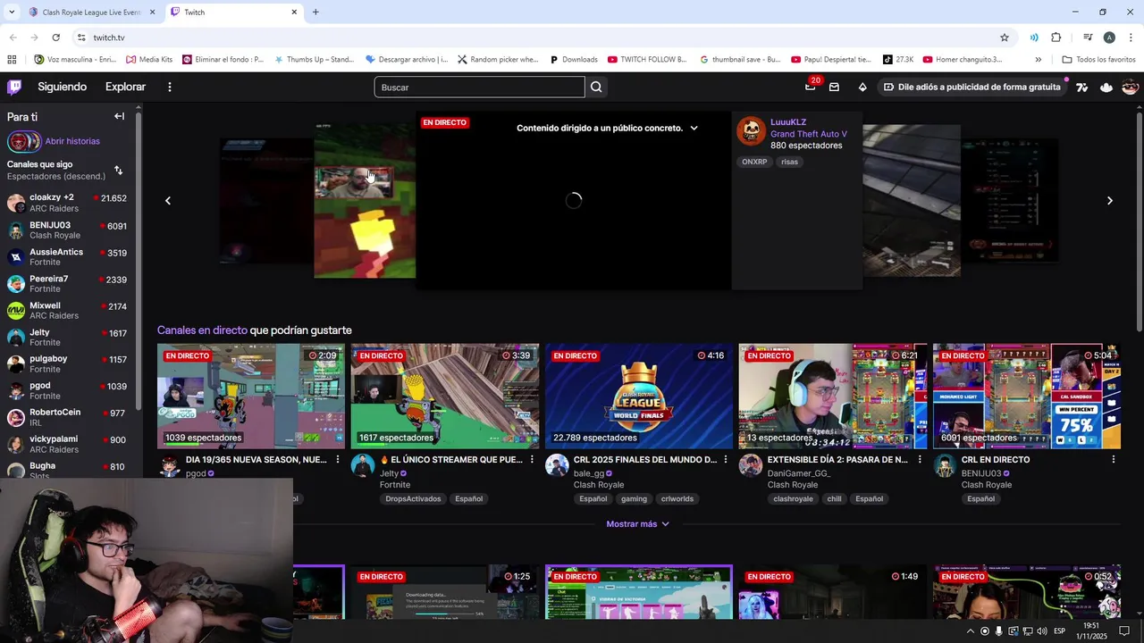Focus the Buscar search field

tap(479, 87)
